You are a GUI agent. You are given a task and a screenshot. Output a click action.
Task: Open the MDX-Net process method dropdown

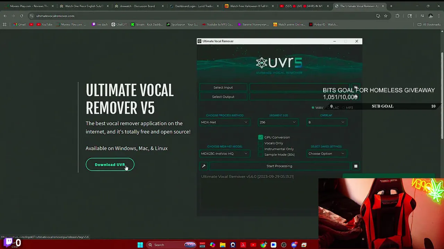tap(224, 122)
